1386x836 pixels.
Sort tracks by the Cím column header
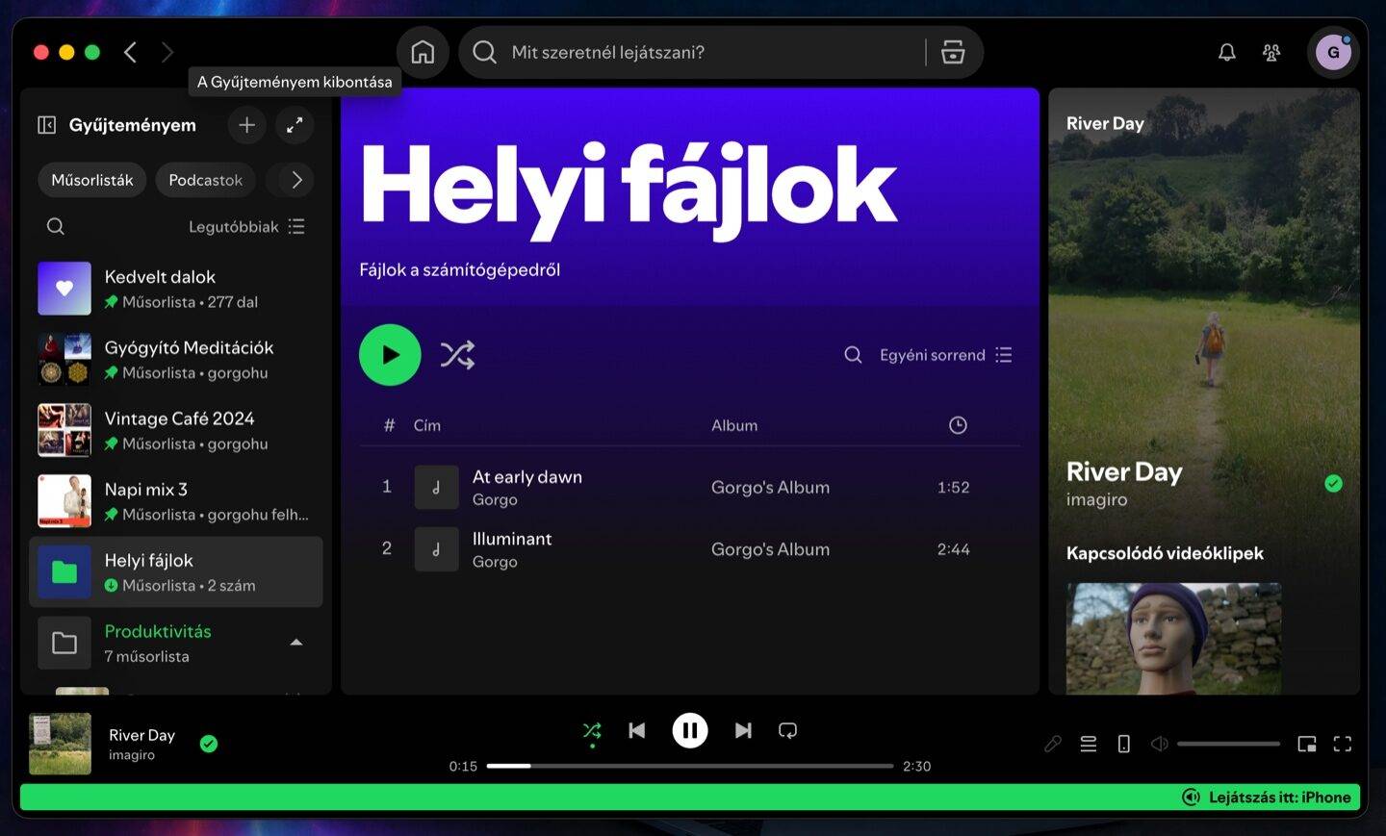point(427,425)
